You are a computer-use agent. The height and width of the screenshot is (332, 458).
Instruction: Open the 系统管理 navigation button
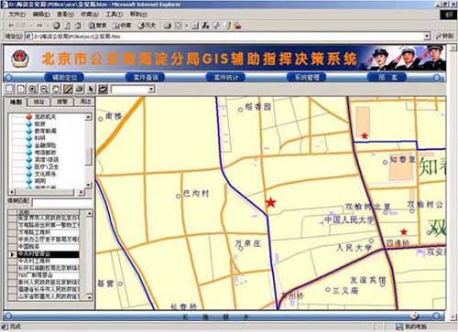307,78
